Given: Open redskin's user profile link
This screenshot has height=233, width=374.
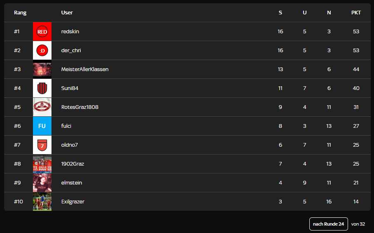Looking at the screenshot, I should [70, 32].
